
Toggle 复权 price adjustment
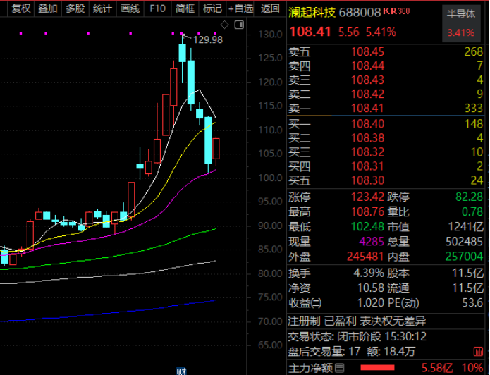click(x=21, y=8)
